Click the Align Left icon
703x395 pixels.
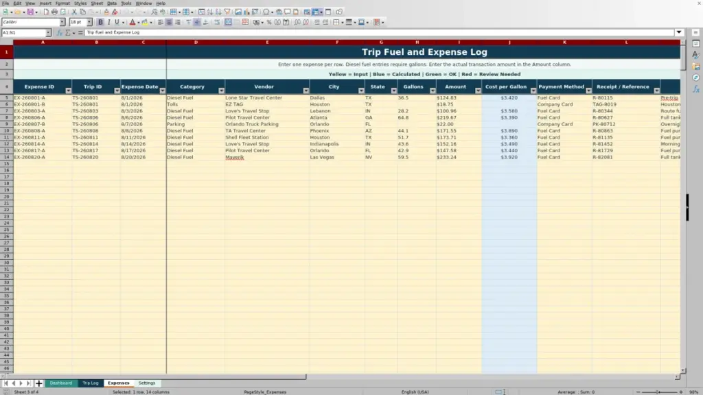click(161, 23)
